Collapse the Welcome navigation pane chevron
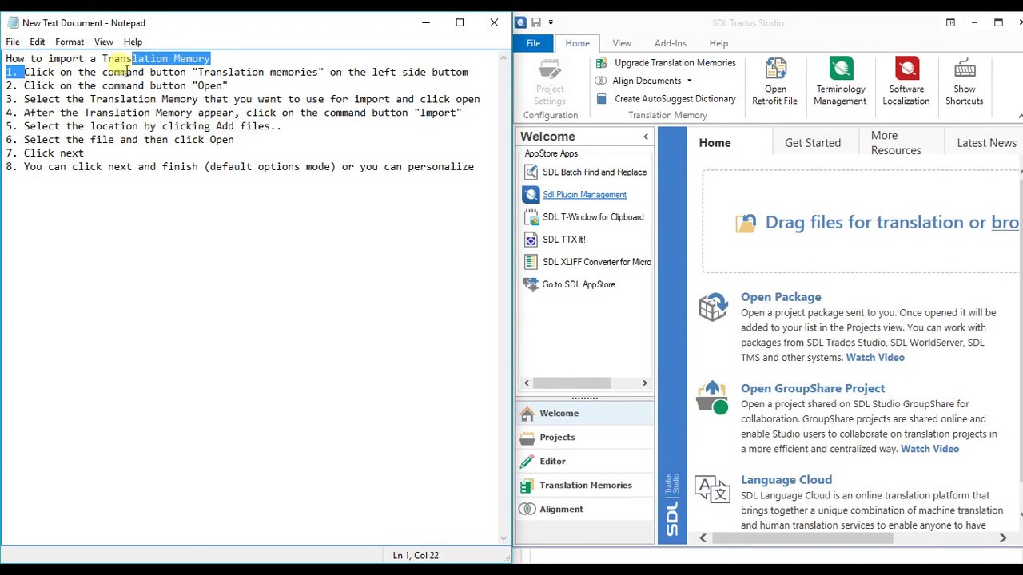This screenshot has width=1023, height=575. point(646,137)
